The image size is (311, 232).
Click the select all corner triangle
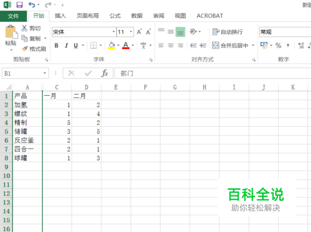click(8, 86)
